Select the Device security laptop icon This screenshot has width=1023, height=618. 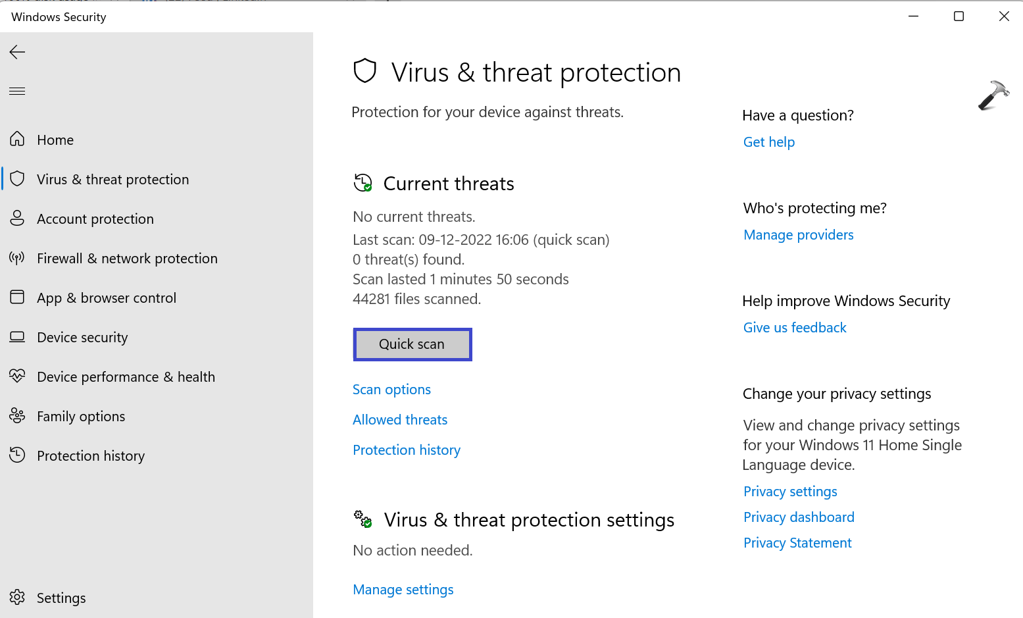18,337
